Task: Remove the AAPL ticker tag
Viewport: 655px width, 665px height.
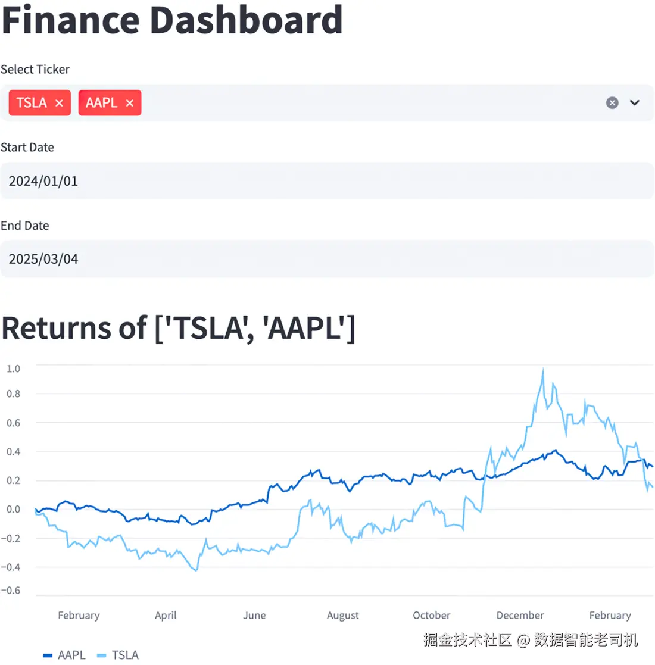Action: pos(129,103)
